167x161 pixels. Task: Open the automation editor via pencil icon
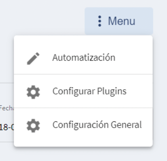click(x=33, y=58)
